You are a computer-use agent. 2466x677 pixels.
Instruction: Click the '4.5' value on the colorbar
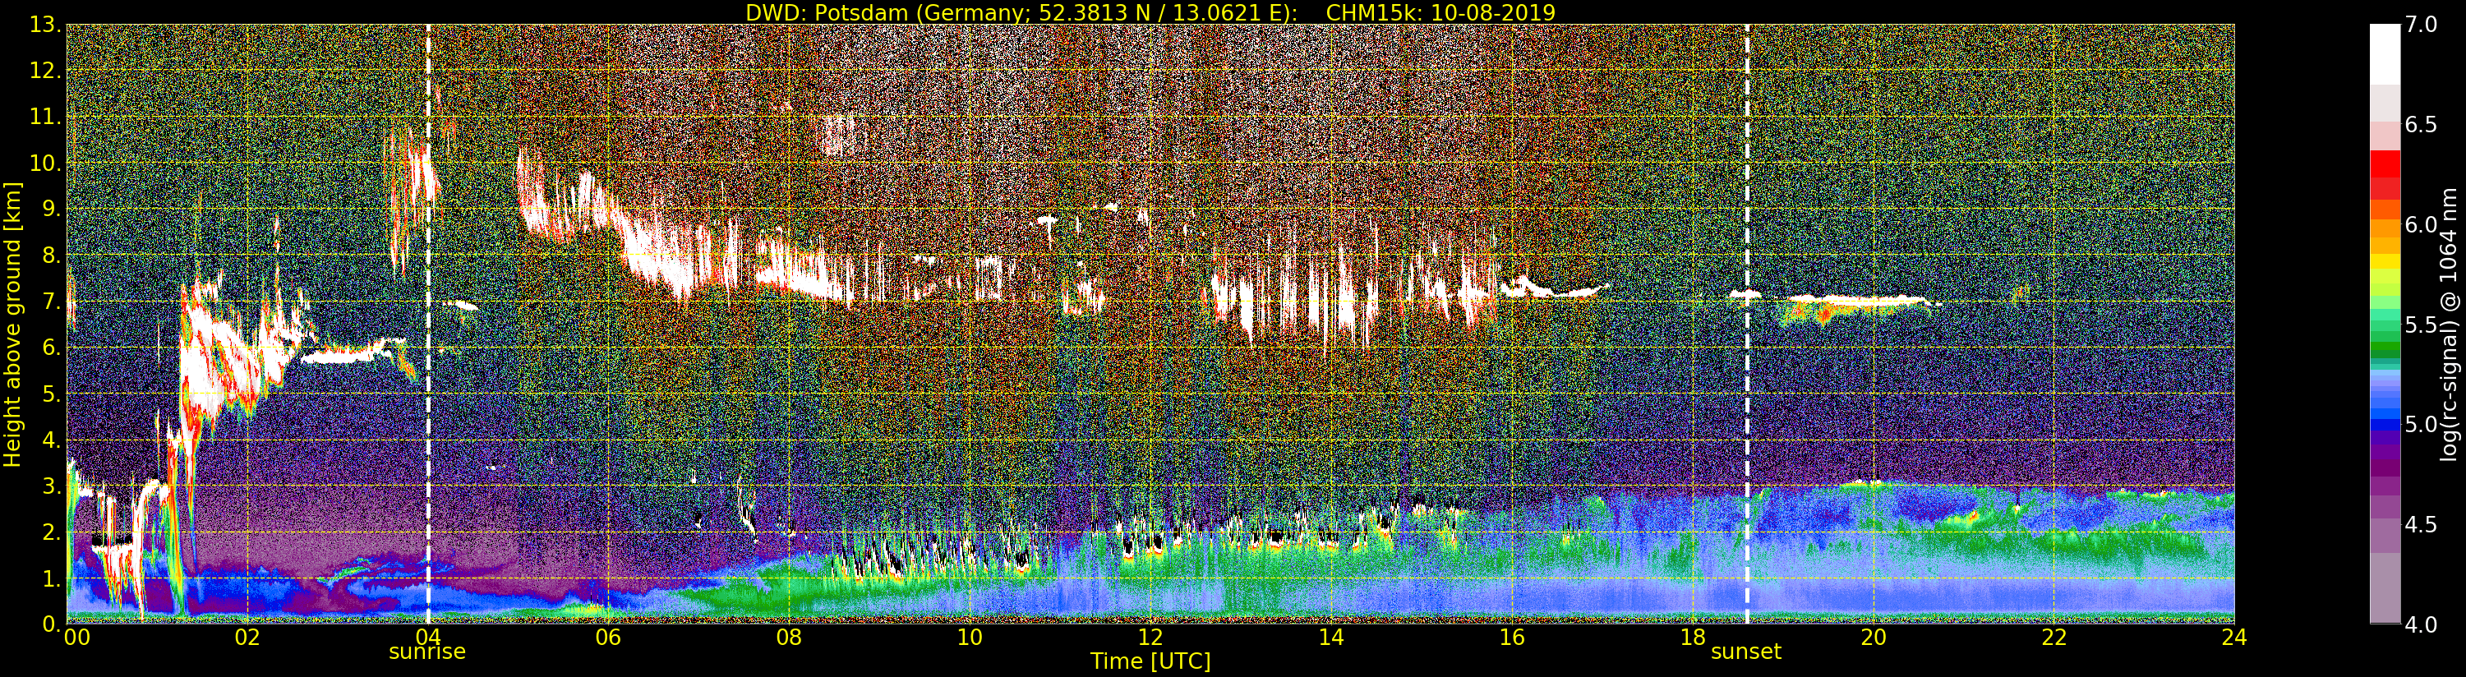(x=2421, y=525)
